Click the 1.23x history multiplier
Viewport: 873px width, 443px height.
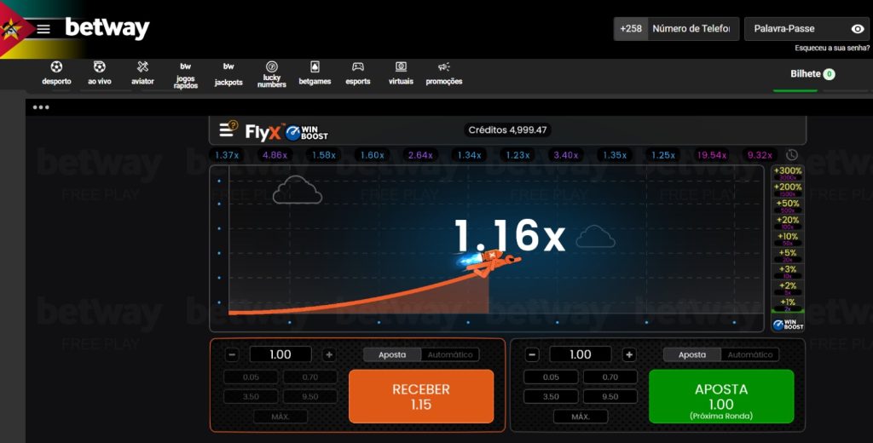click(517, 155)
